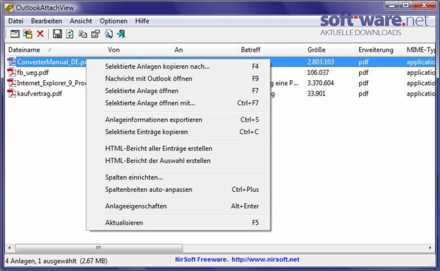Click the size value 2.803.103
Screen dimensions: 440x271
coord(321,62)
